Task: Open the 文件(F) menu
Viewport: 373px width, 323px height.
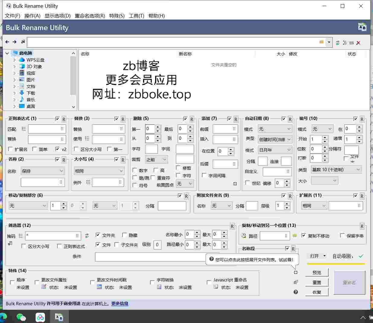Action: pos(13,16)
